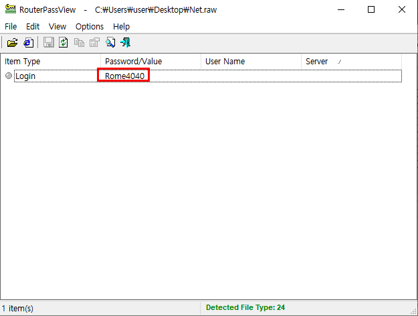
Task: Open the Help menu
Action: coord(121,27)
